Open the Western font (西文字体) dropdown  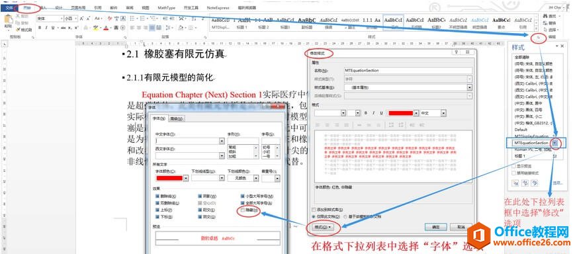222,155
